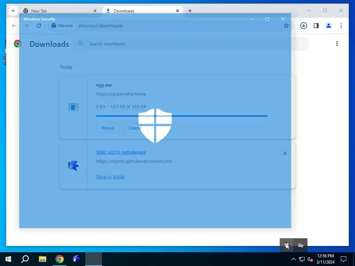Open File Explorer from the taskbar

pyautogui.click(x=42, y=259)
